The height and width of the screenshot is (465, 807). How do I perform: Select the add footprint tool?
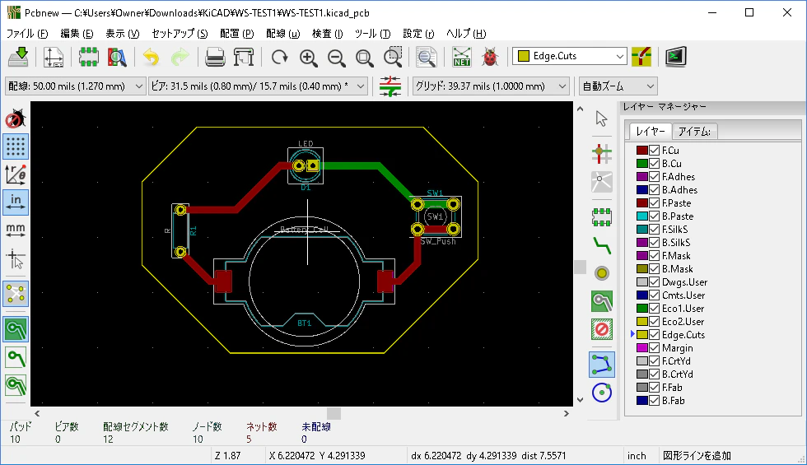(602, 217)
